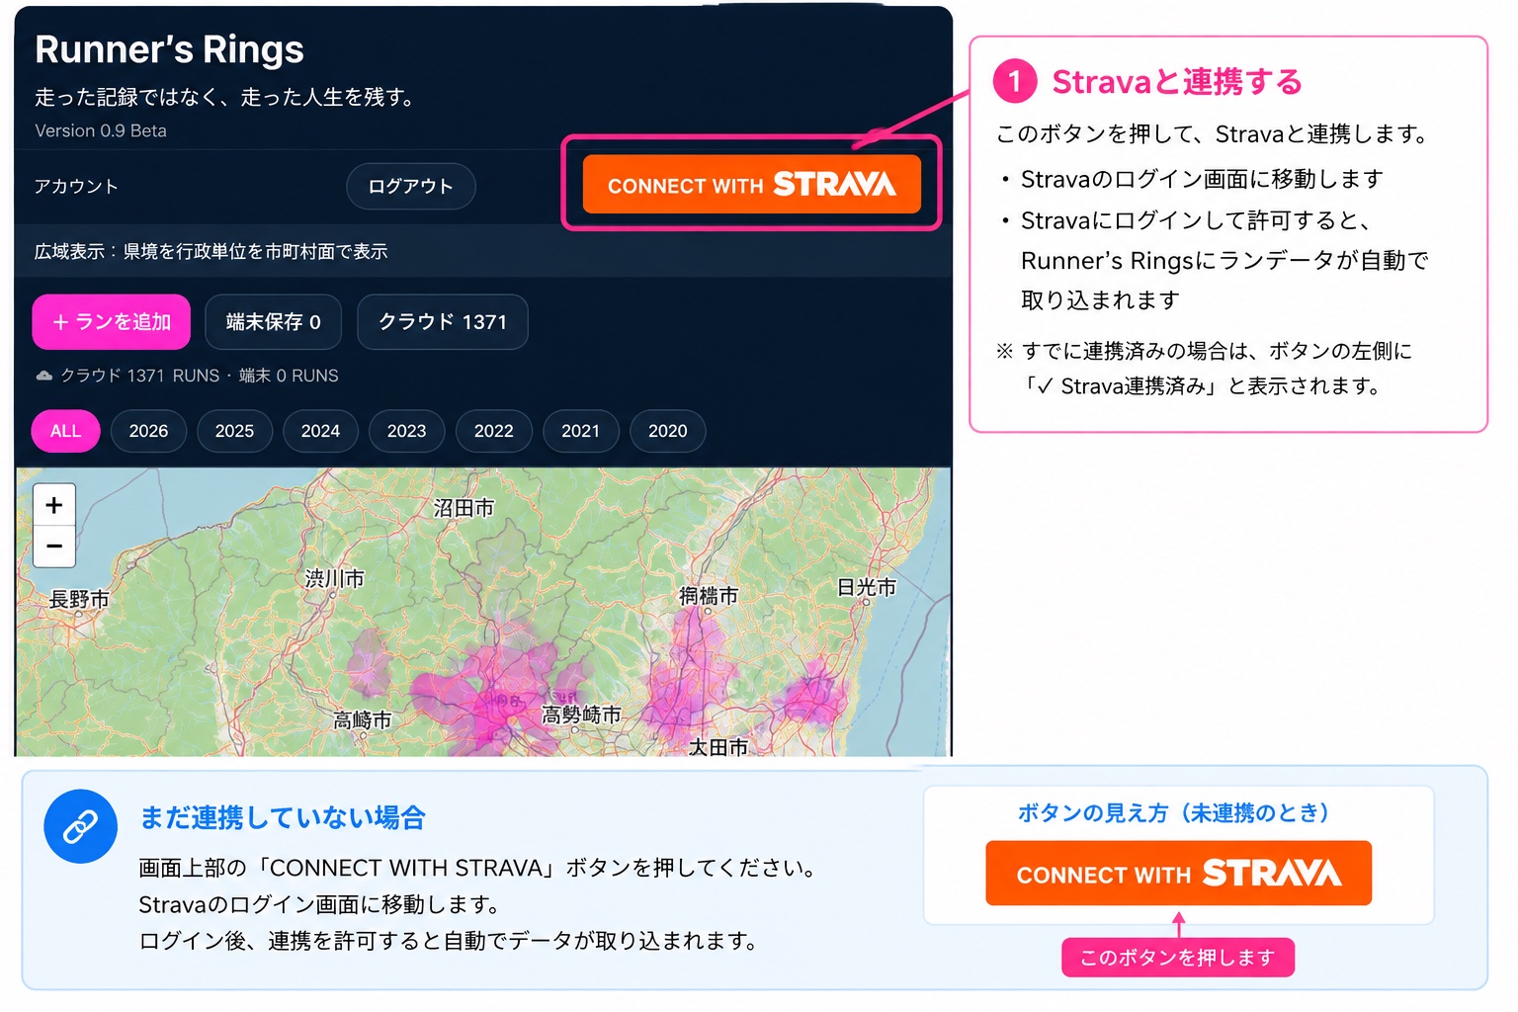Click the まだ連携していない場合 heading

(283, 817)
